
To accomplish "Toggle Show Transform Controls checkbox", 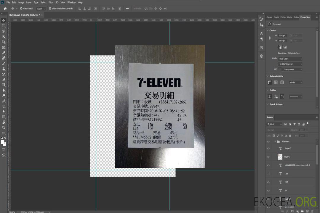I will (50, 9).
